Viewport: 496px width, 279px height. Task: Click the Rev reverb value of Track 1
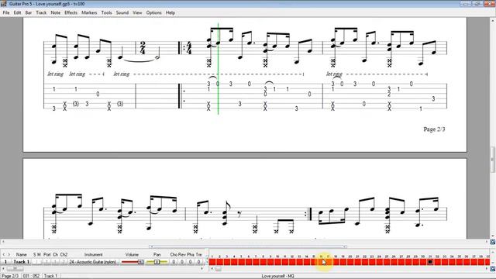(182, 262)
